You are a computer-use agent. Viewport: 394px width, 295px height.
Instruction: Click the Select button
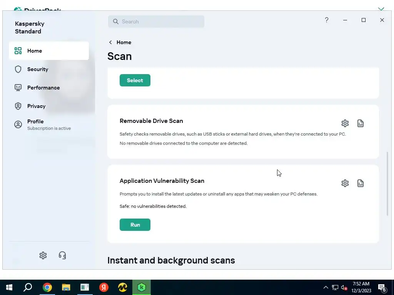(x=135, y=80)
